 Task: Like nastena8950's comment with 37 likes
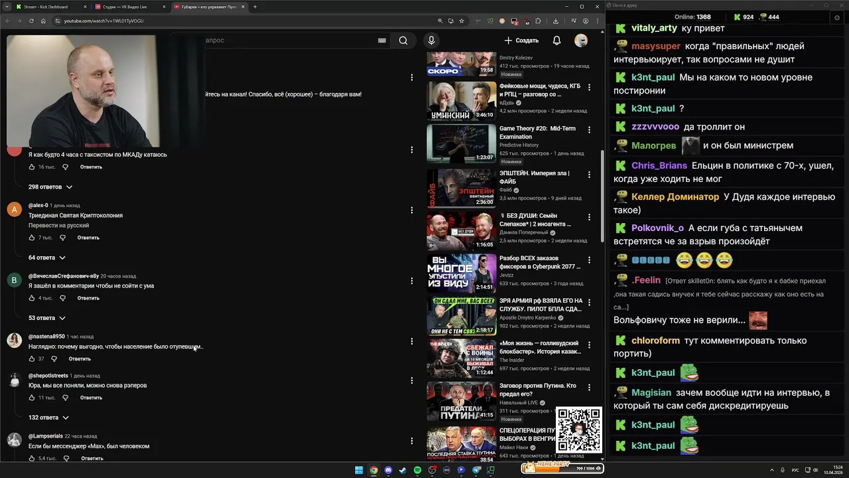pyautogui.click(x=31, y=358)
